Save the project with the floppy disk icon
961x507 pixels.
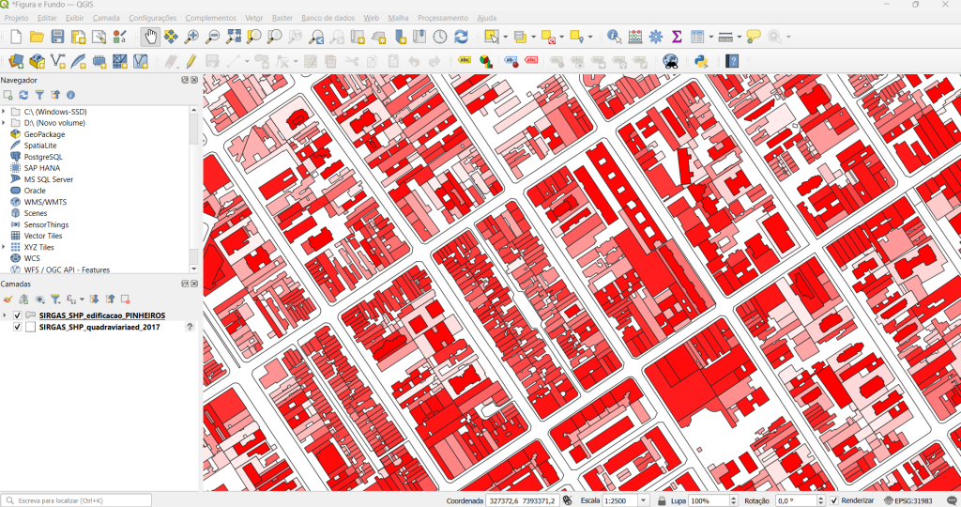[57, 37]
